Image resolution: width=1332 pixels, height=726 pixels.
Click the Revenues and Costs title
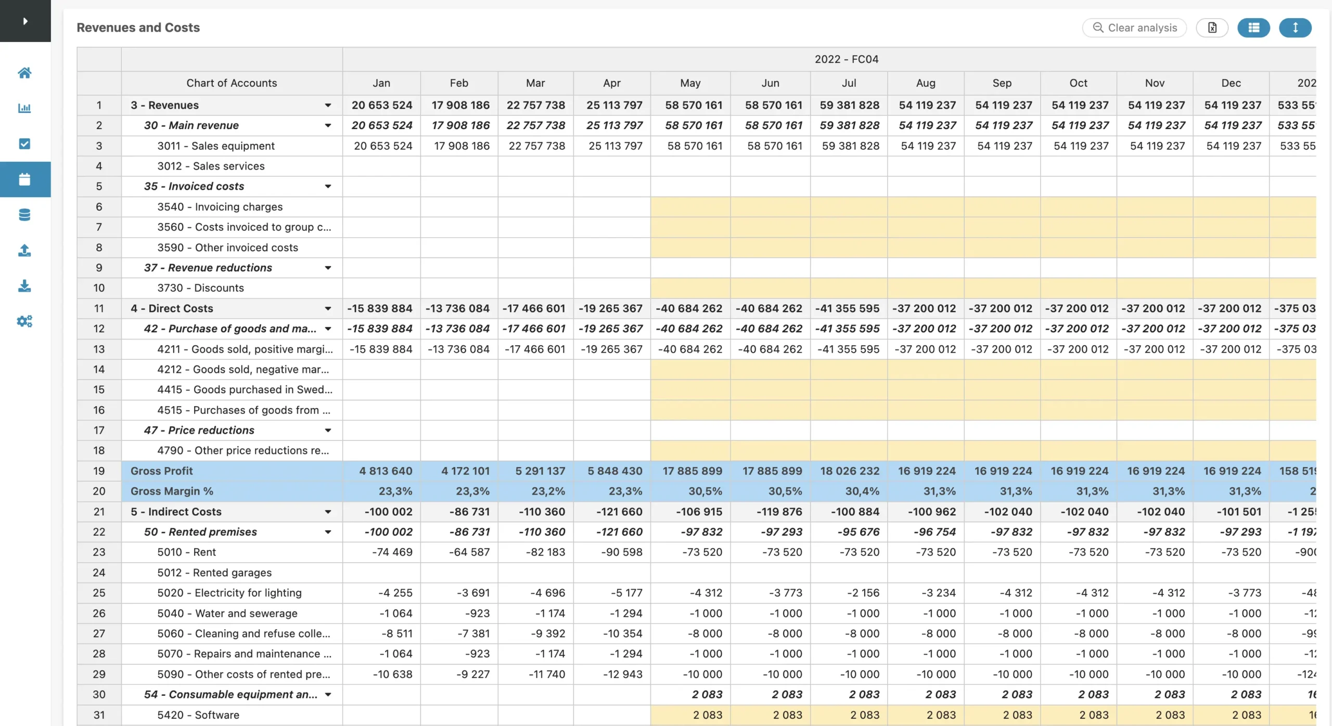[138, 28]
